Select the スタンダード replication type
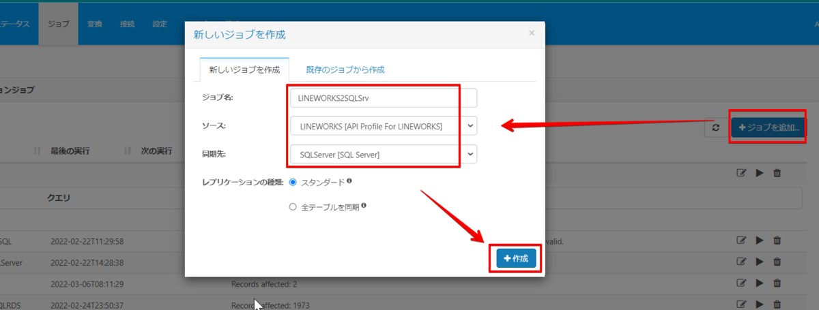Screen dimensions: 819x310 point(293,183)
